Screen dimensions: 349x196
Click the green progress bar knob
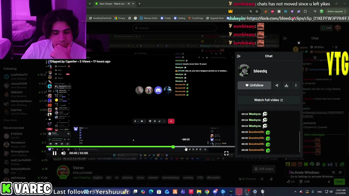[x=173, y=147]
